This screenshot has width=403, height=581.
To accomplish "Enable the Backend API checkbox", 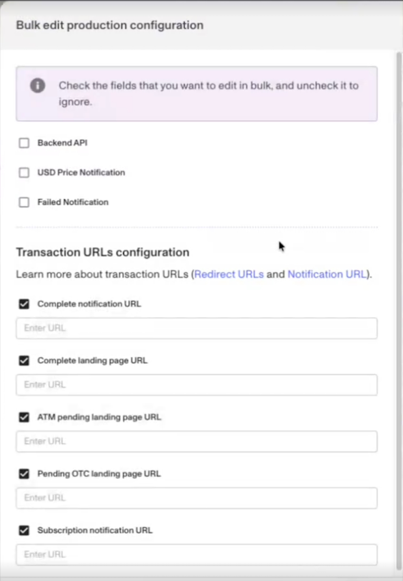I will tap(24, 143).
